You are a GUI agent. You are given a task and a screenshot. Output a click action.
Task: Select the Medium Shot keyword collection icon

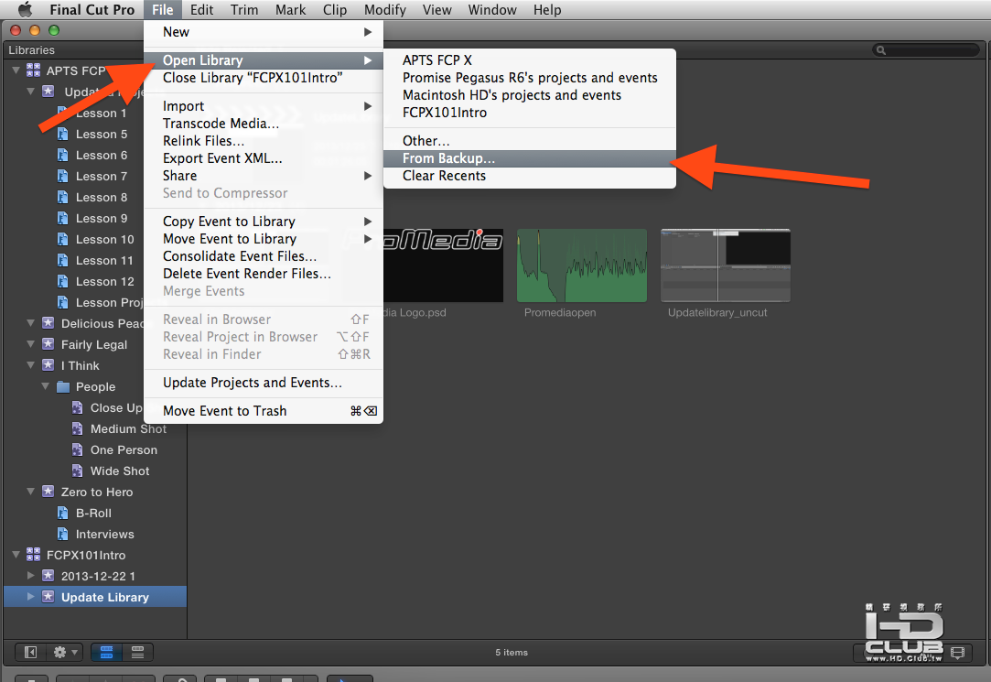coord(77,428)
